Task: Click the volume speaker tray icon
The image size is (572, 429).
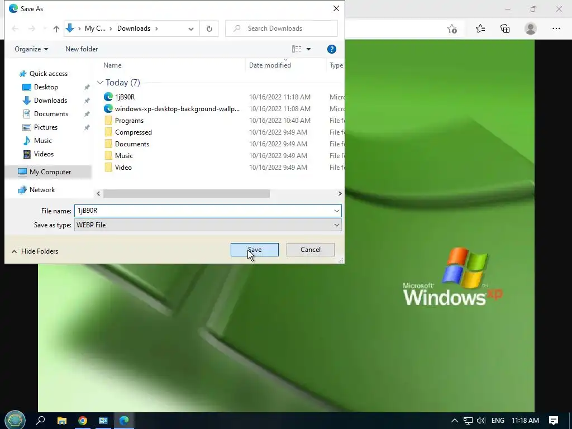Action: click(x=481, y=421)
